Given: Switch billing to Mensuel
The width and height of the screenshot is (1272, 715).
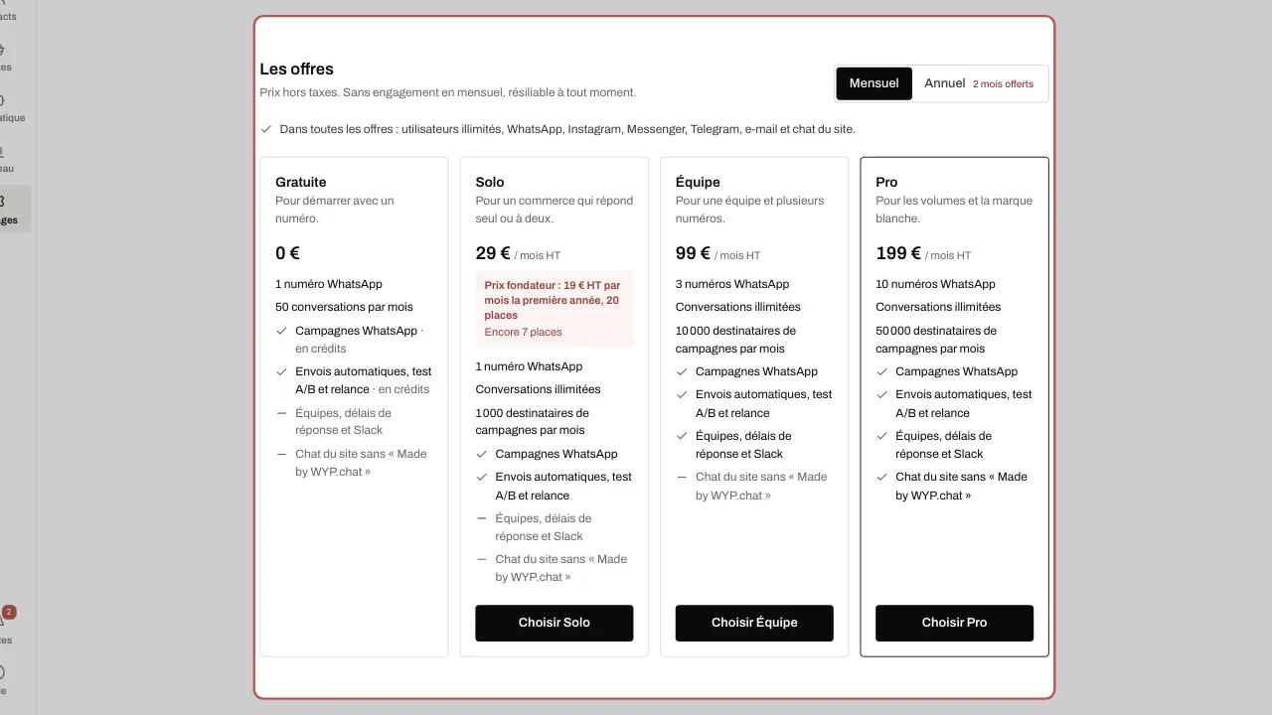Looking at the screenshot, I should (x=874, y=83).
